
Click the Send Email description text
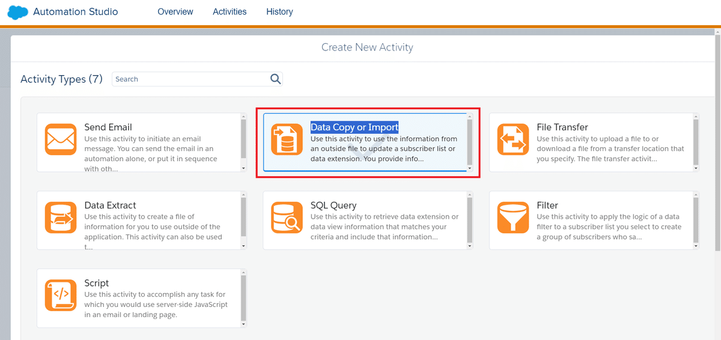(151, 154)
